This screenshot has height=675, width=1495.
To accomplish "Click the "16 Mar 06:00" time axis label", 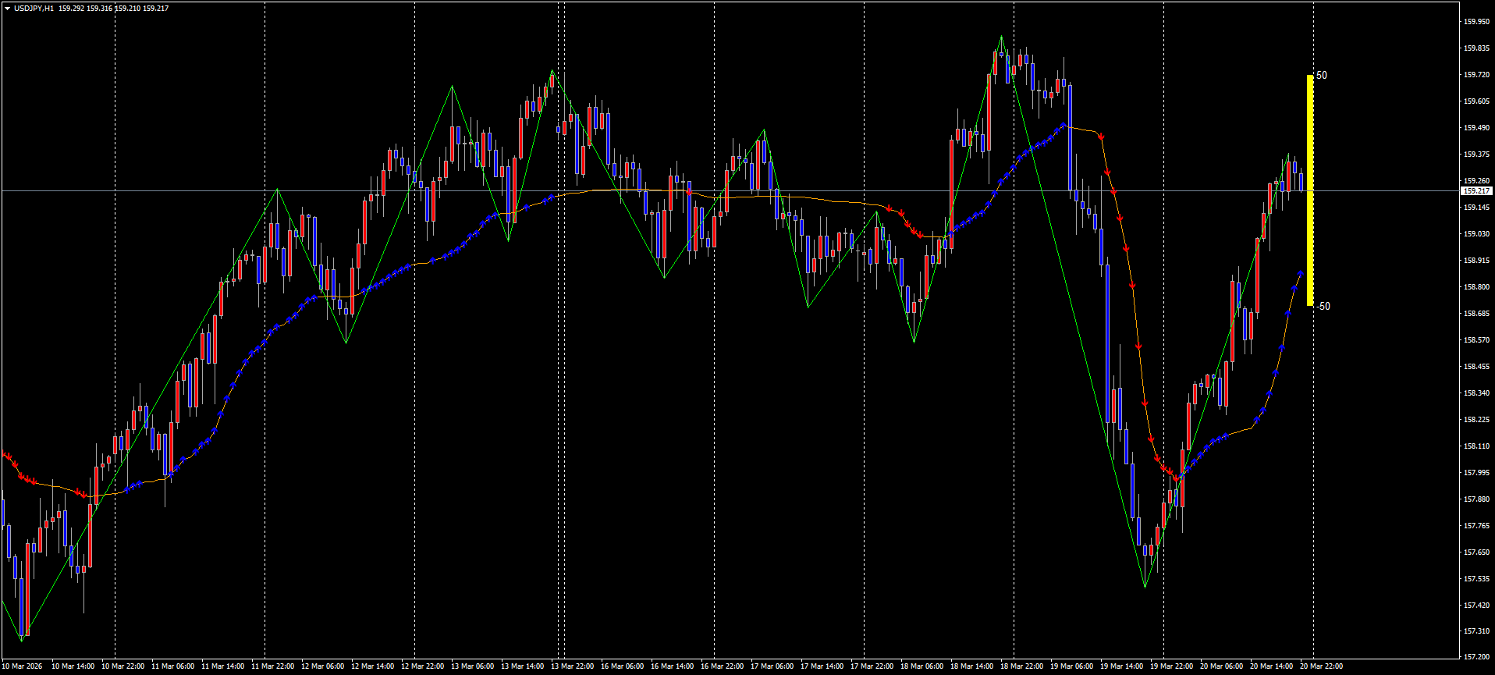I will tap(622, 666).
